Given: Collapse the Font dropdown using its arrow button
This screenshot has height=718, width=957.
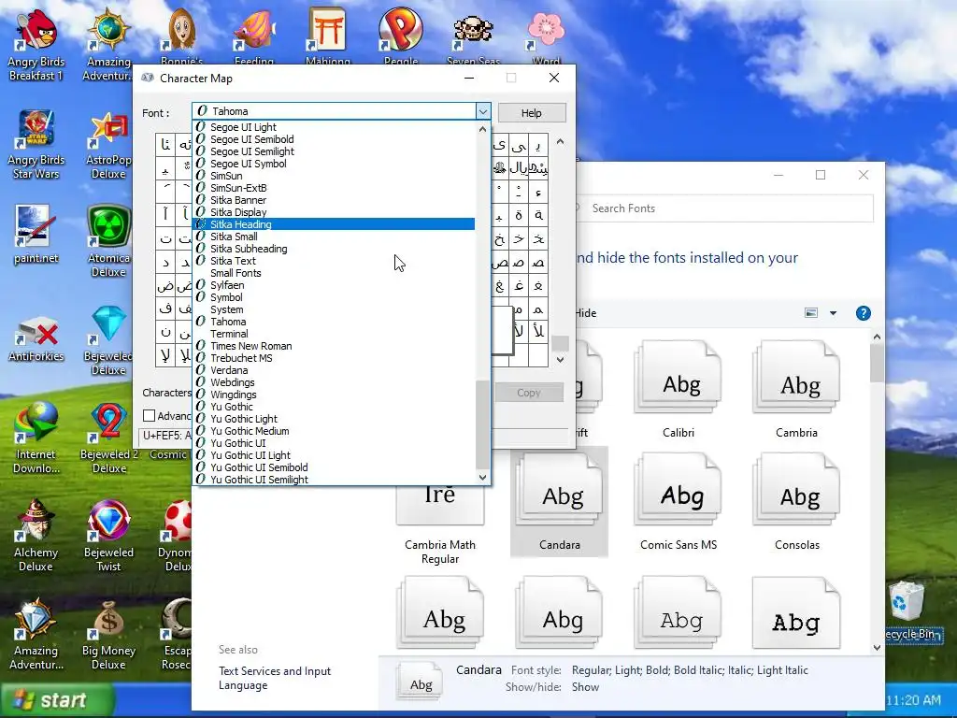Looking at the screenshot, I should tap(483, 112).
